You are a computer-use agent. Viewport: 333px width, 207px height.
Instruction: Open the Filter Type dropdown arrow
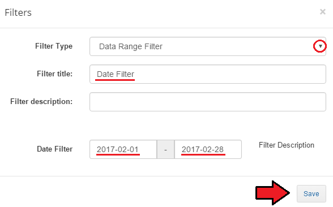coord(320,46)
